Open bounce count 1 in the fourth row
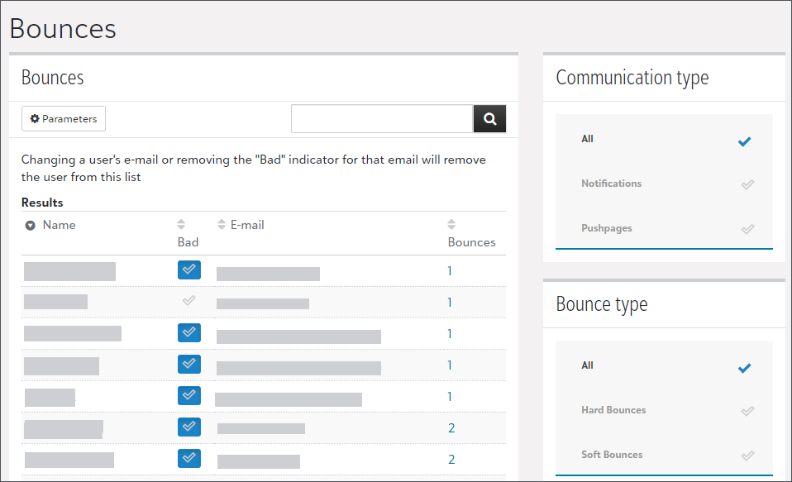 [x=450, y=365]
